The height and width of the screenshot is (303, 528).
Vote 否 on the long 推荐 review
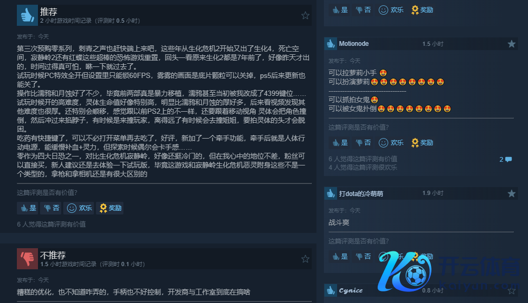(x=51, y=208)
